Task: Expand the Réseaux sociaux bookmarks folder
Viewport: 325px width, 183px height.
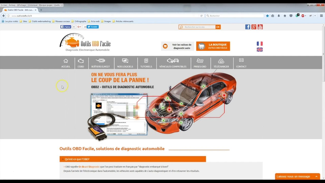Action: (61, 21)
